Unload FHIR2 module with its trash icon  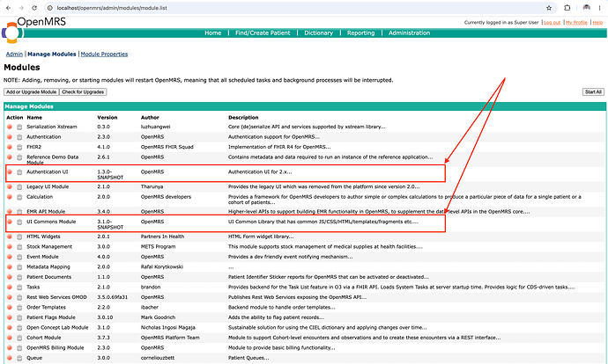tap(19, 147)
